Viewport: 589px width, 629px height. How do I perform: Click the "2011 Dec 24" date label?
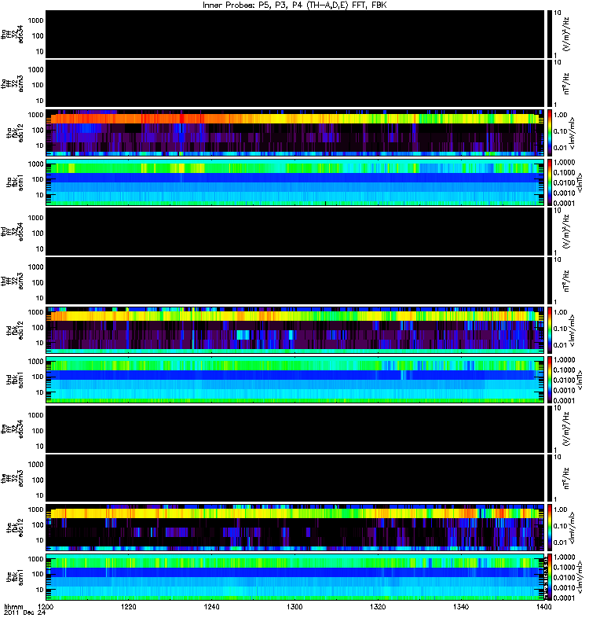point(25,612)
